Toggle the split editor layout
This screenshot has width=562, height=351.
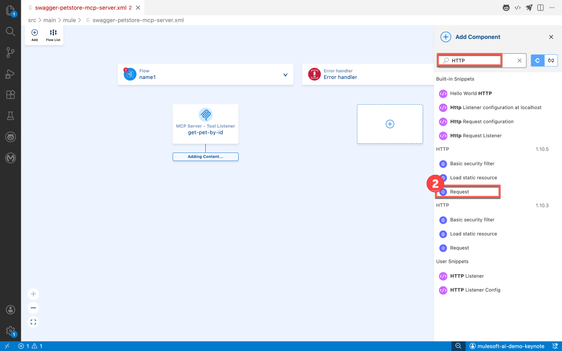(541, 8)
